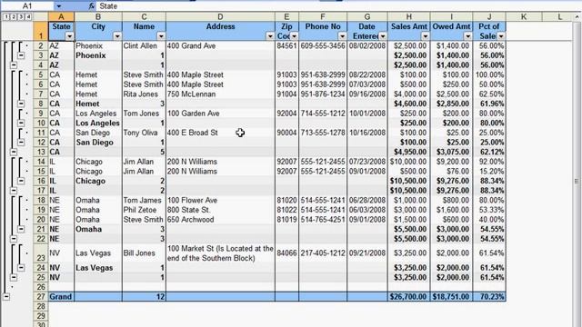
Task: Select the 70.23% grand total percent cell
Action: click(x=489, y=297)
